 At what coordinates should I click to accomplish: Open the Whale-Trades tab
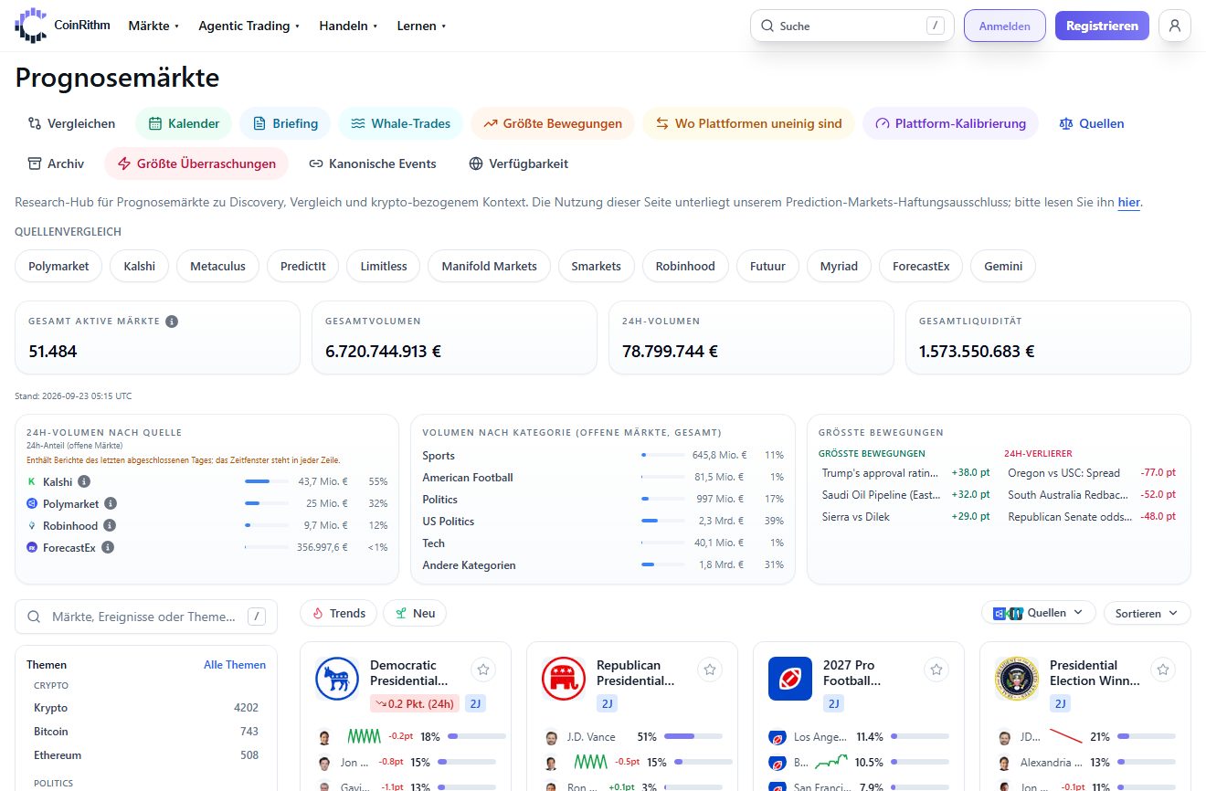point(401,123)
